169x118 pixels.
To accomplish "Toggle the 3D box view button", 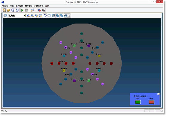I will click(66, 16).
